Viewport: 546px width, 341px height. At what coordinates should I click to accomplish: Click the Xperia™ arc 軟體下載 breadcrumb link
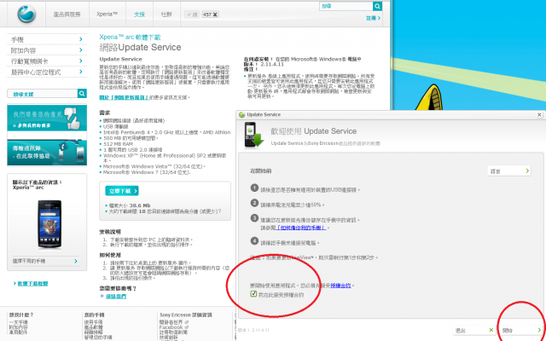(130, 38)
